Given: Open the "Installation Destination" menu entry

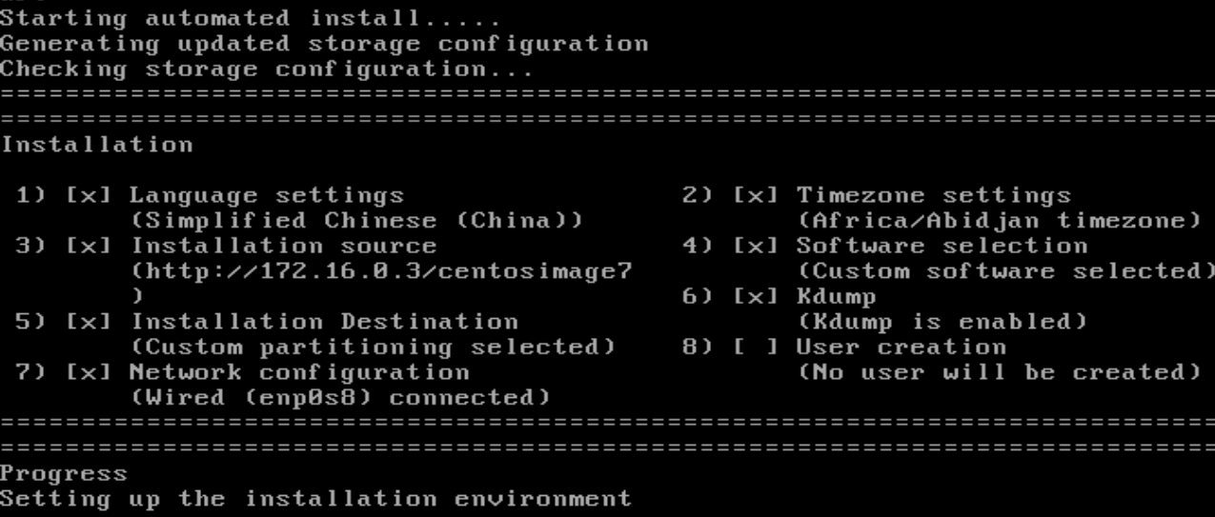Looking at the screenshot, I should point(323,321).
